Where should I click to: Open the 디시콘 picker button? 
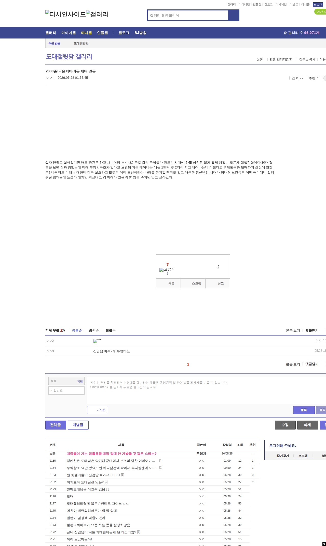[98, 410]
